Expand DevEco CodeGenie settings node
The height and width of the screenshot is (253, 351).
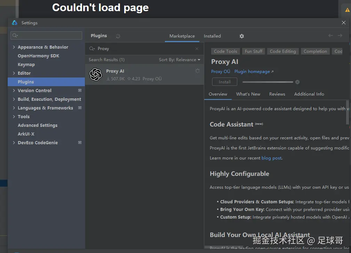14,142
